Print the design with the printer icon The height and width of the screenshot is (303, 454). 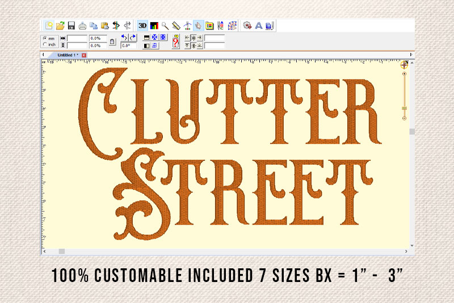coord(82,26)
